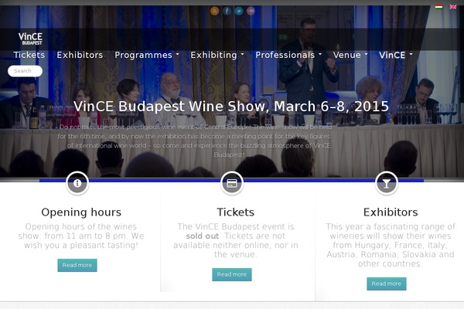Click the bold 'sold out' text
Image resolution: width=464 pixels, height=309 pixels.
coord(203,236)
